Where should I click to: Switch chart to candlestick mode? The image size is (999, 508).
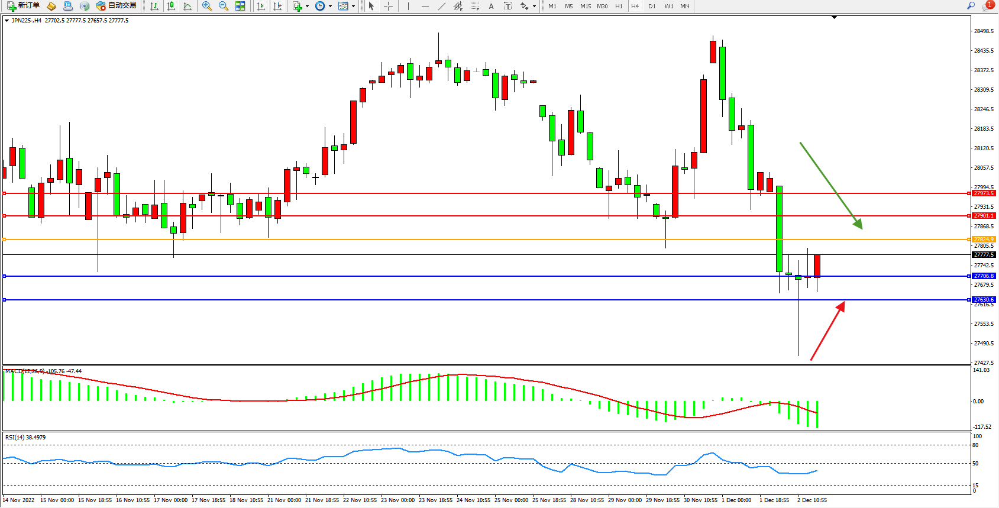point(171,6)
